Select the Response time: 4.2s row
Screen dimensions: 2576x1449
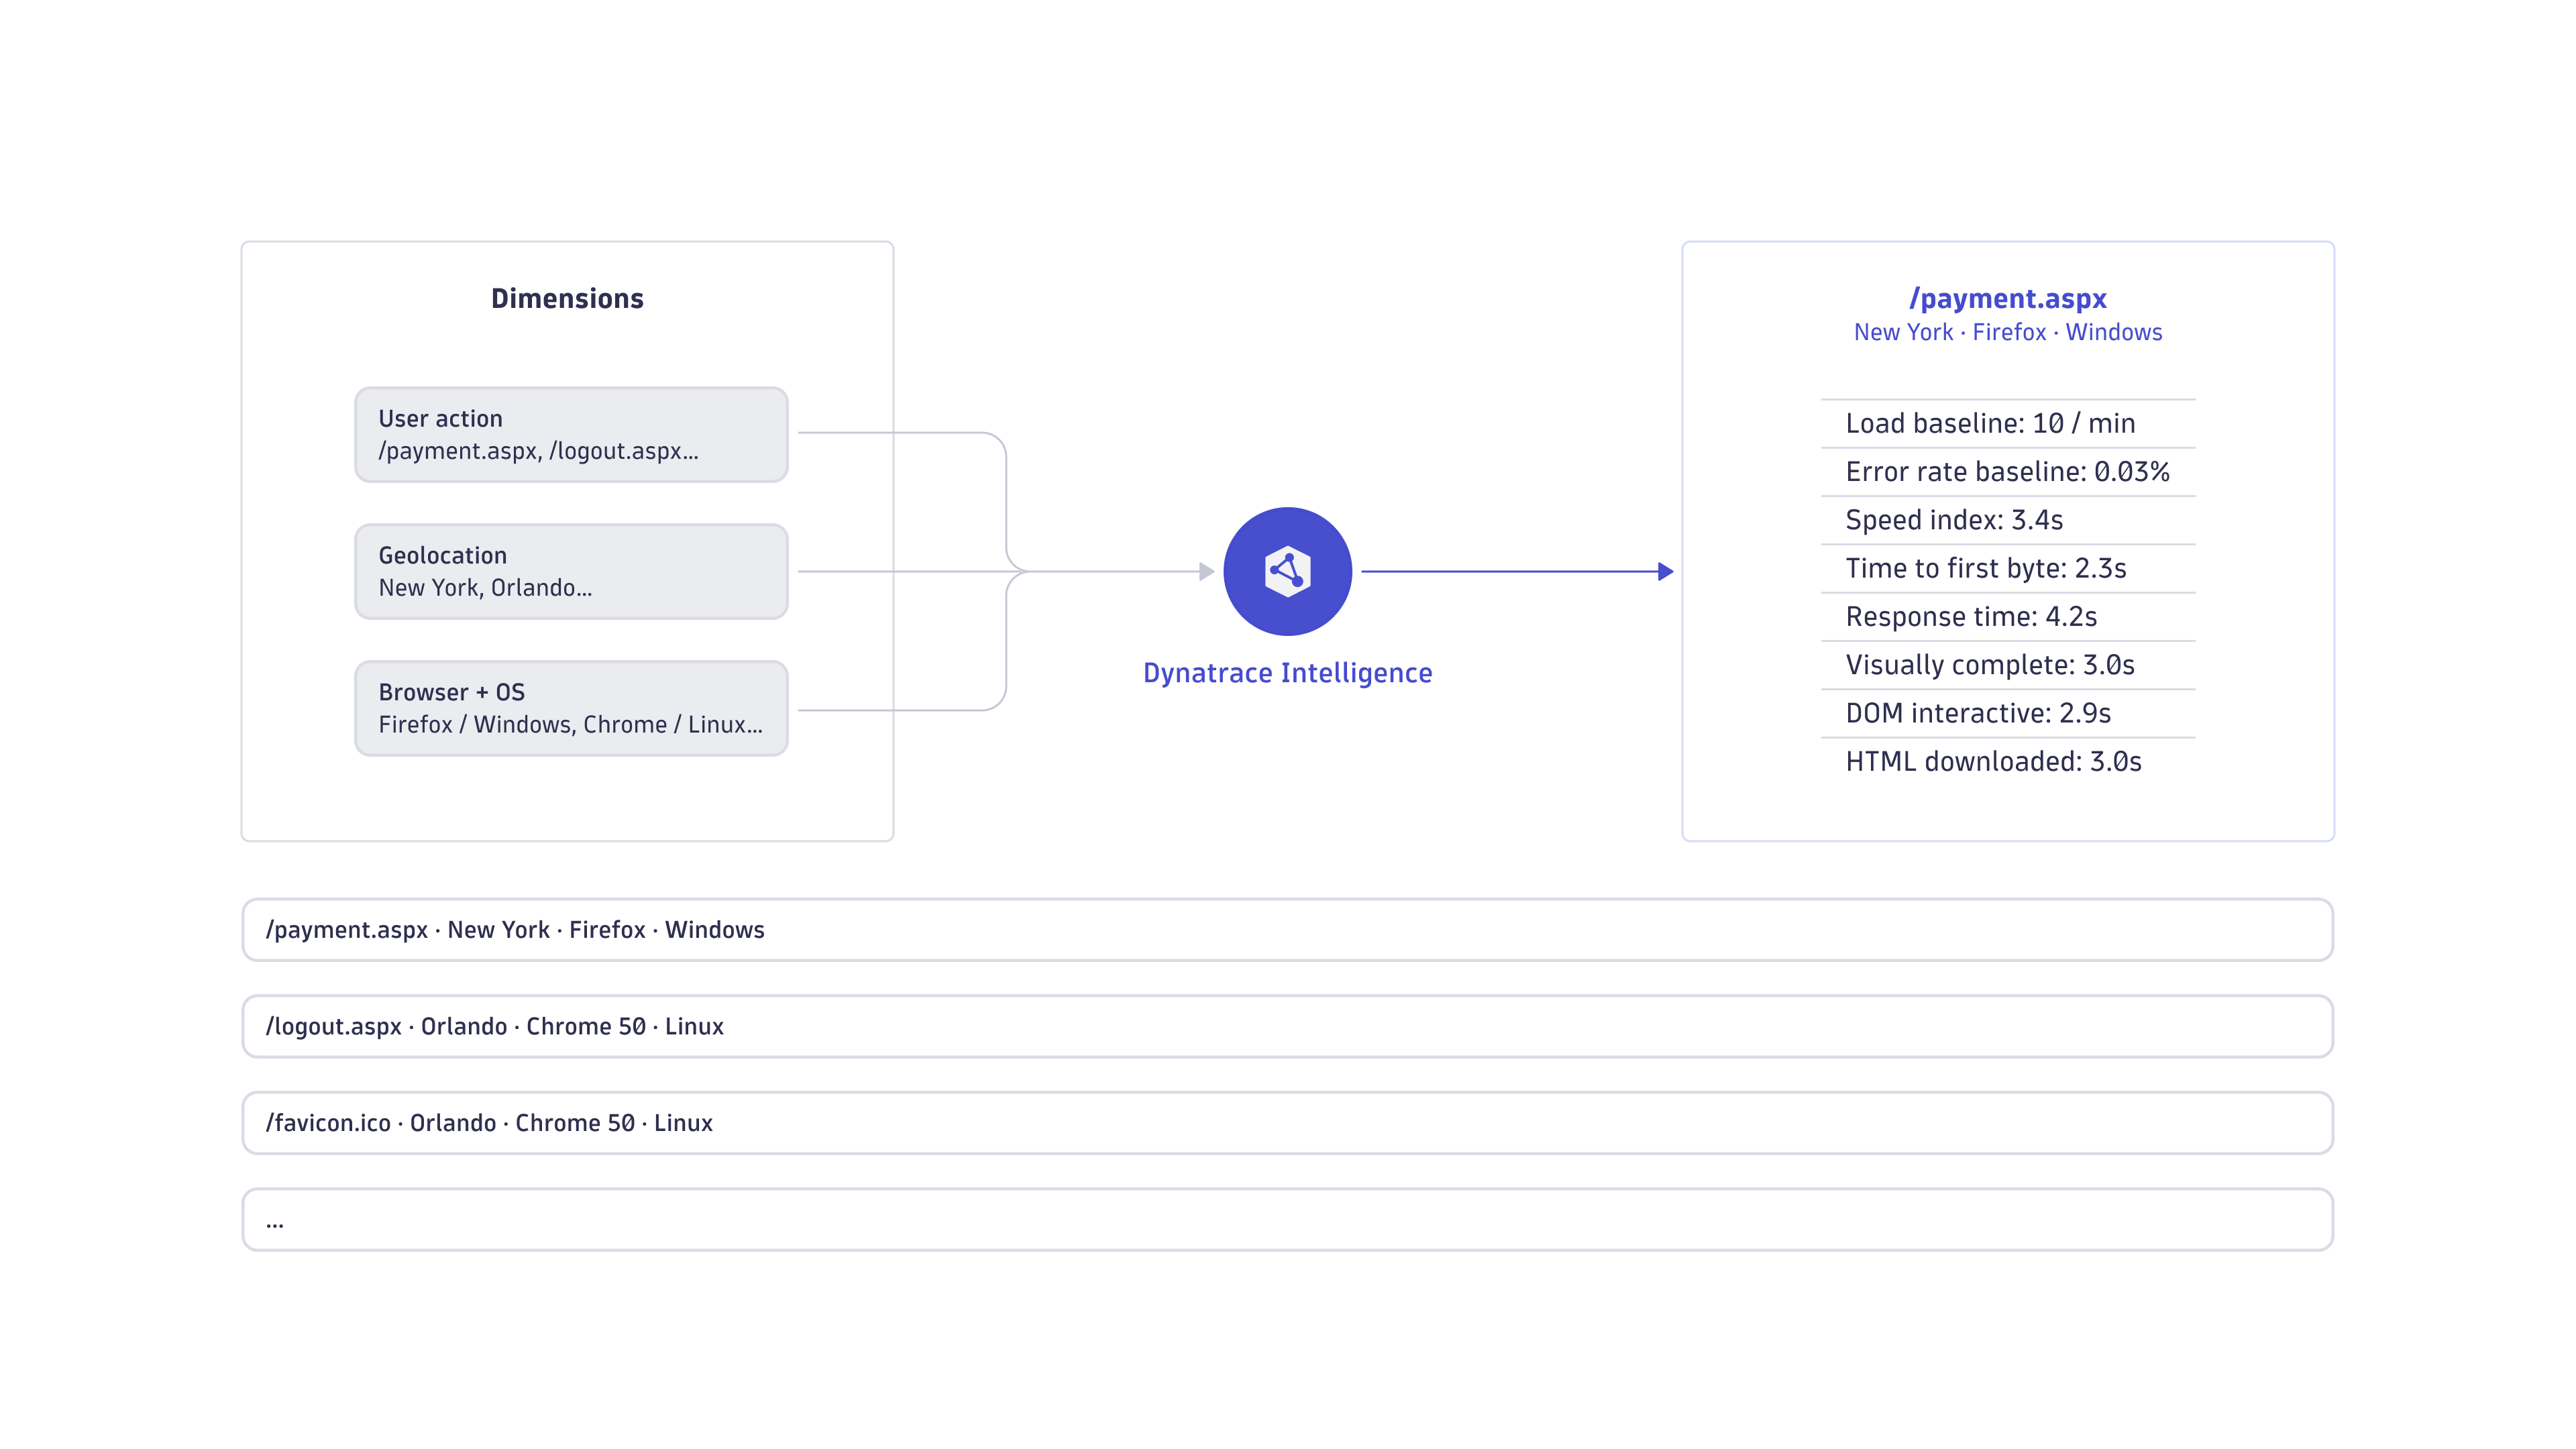click(x=2007, y=617)
